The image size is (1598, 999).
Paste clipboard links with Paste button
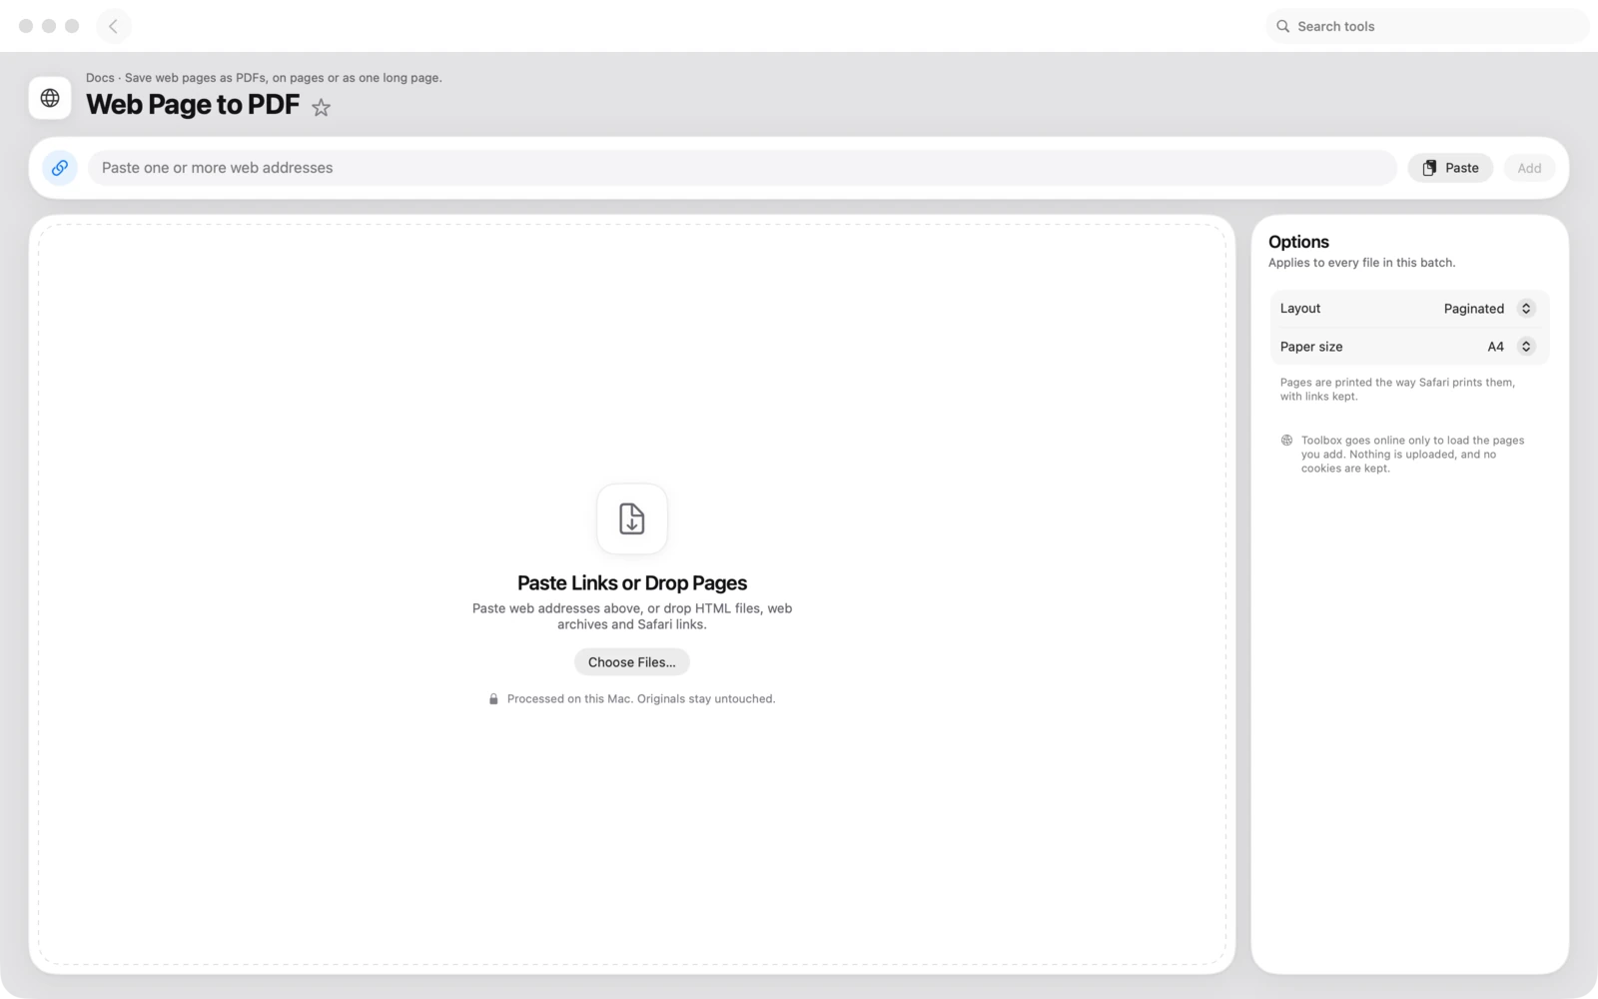coord(1450,168)
